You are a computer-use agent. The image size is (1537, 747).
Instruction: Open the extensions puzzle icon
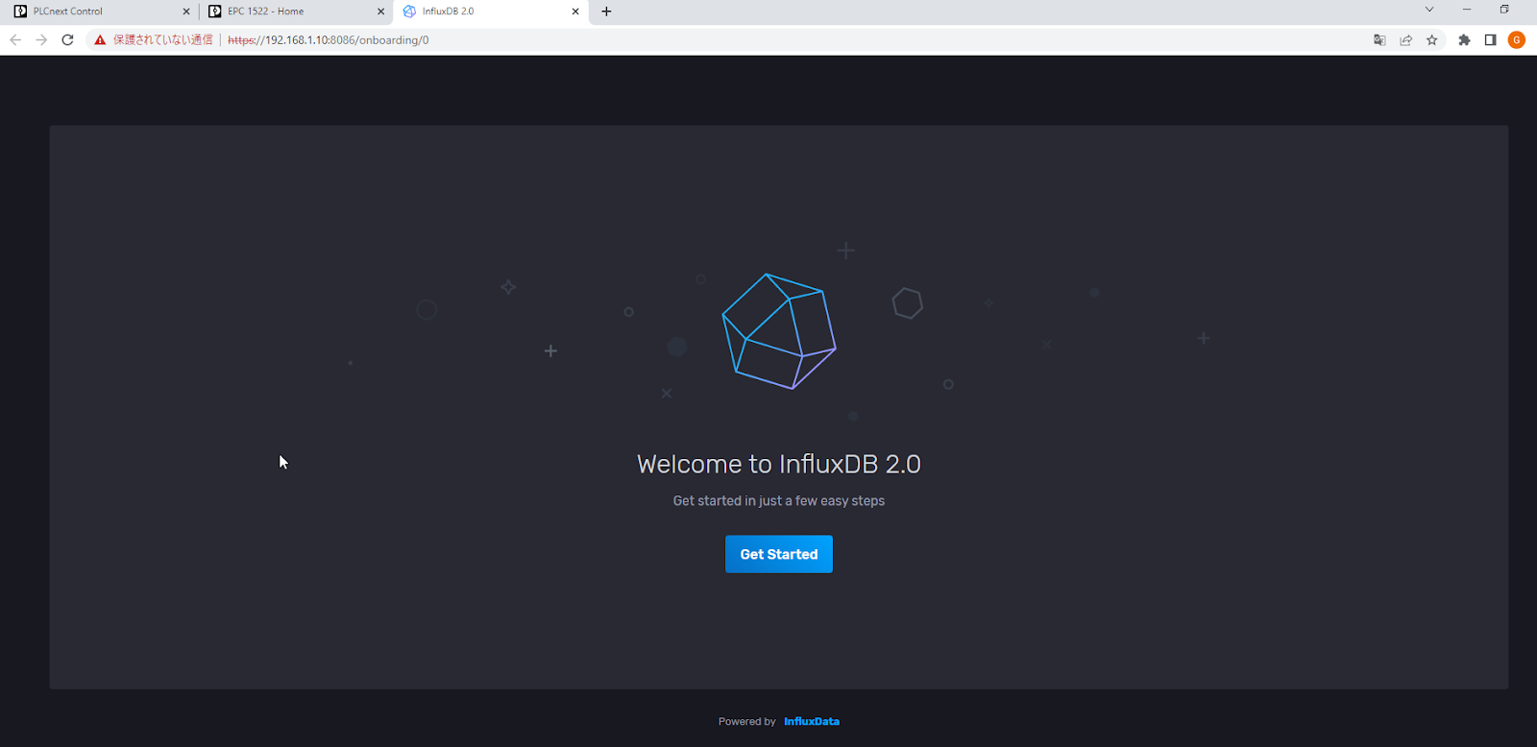[1464, 40]
